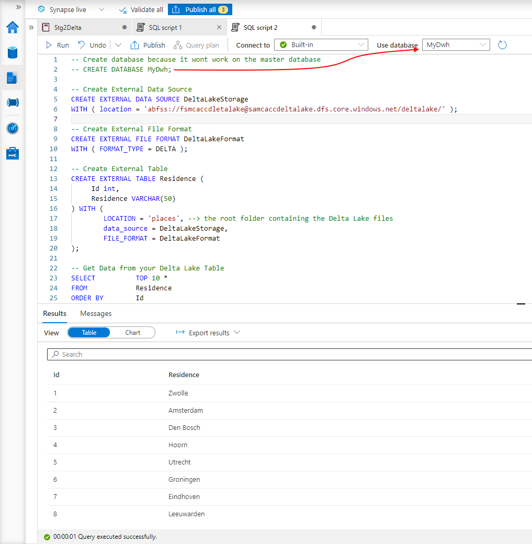
Task: Open the Monitor hub
Action: pos(12,128)
